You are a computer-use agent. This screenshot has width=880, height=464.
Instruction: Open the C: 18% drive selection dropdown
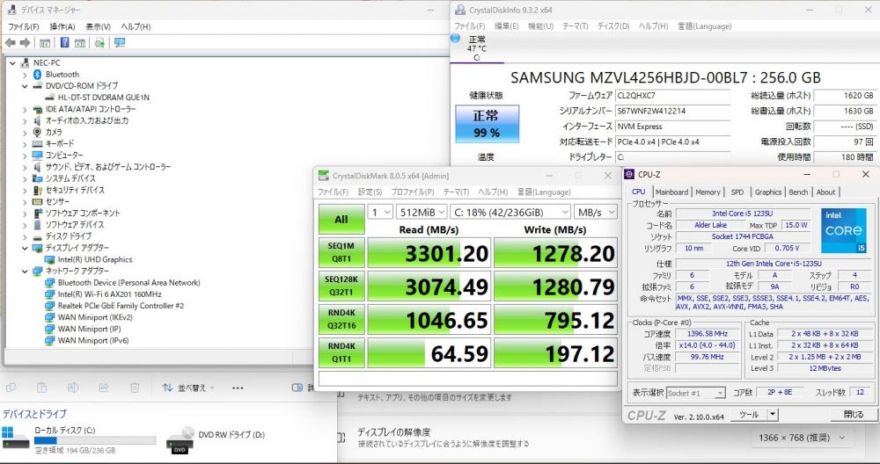pos(510,213)
